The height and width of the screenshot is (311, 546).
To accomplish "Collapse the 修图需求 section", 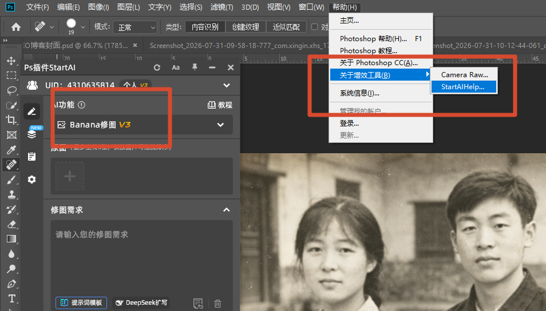I will [226, 210].
